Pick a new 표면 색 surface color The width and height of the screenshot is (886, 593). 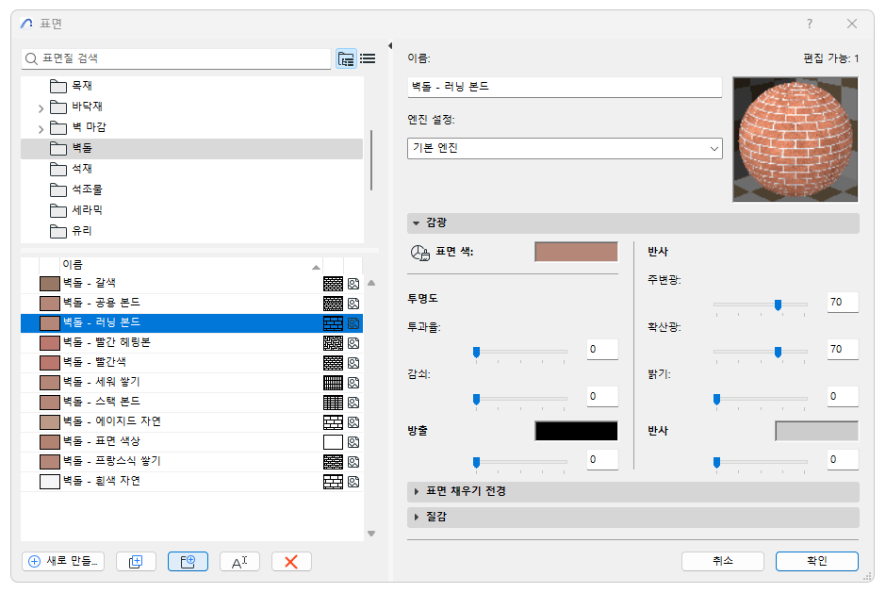tap(576, 252)
